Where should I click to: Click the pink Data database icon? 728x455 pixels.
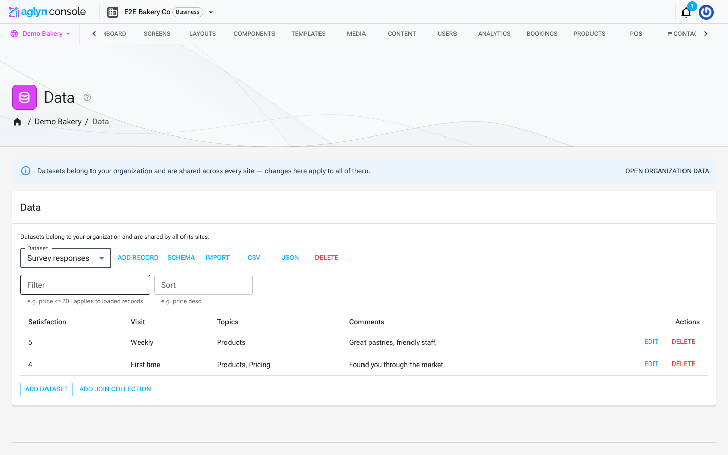[x=24, y=97]
